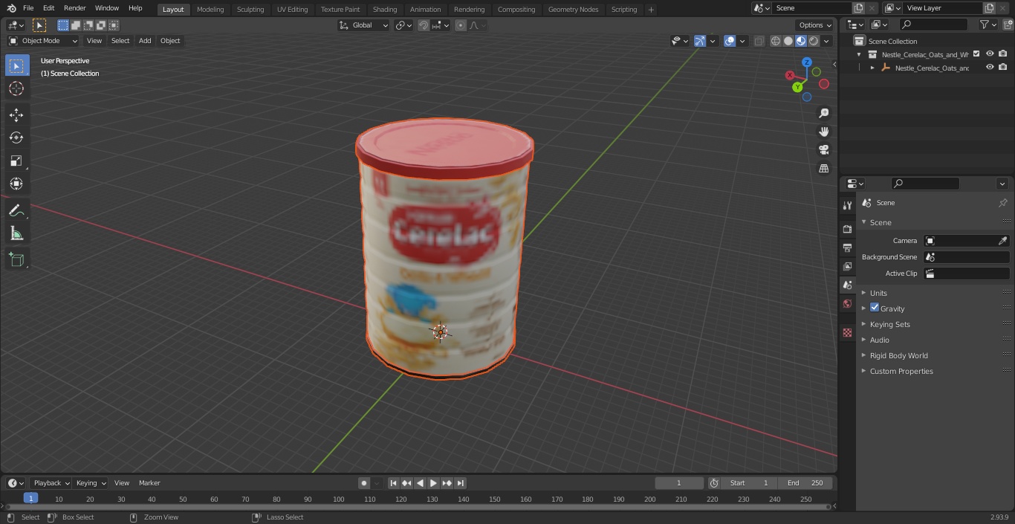The image size is (1015, 524).
Task: Open the File menu
Action: [28, 8]
